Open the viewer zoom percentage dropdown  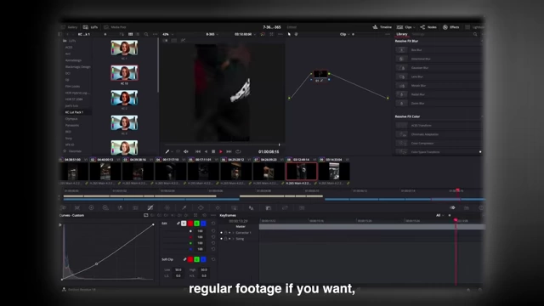coord(168,34)
